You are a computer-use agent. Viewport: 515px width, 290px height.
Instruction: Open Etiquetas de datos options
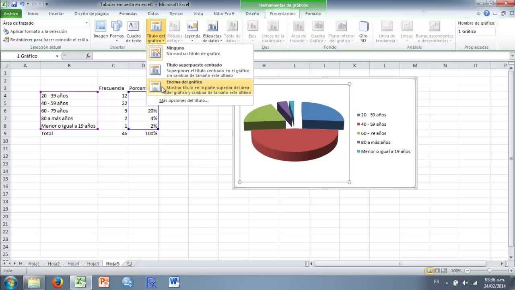pyautogui.click(x=212, y=31)
